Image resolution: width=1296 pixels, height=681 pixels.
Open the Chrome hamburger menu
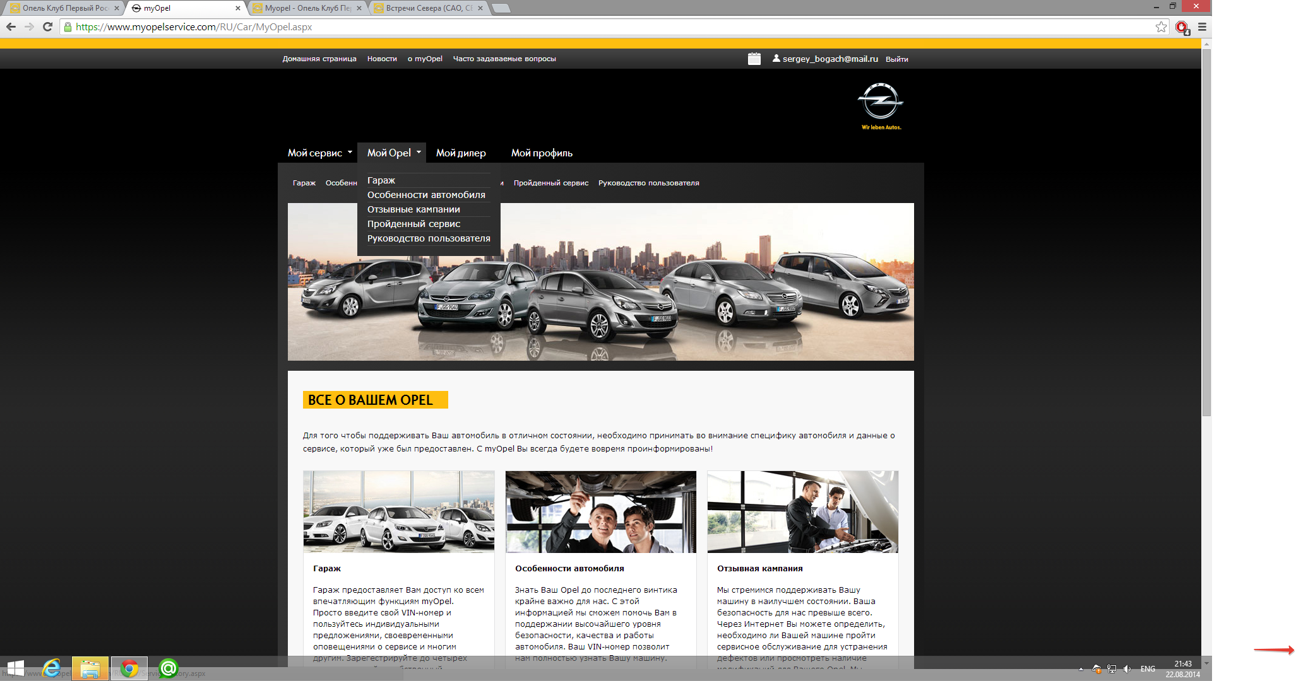pos(1202,26)
